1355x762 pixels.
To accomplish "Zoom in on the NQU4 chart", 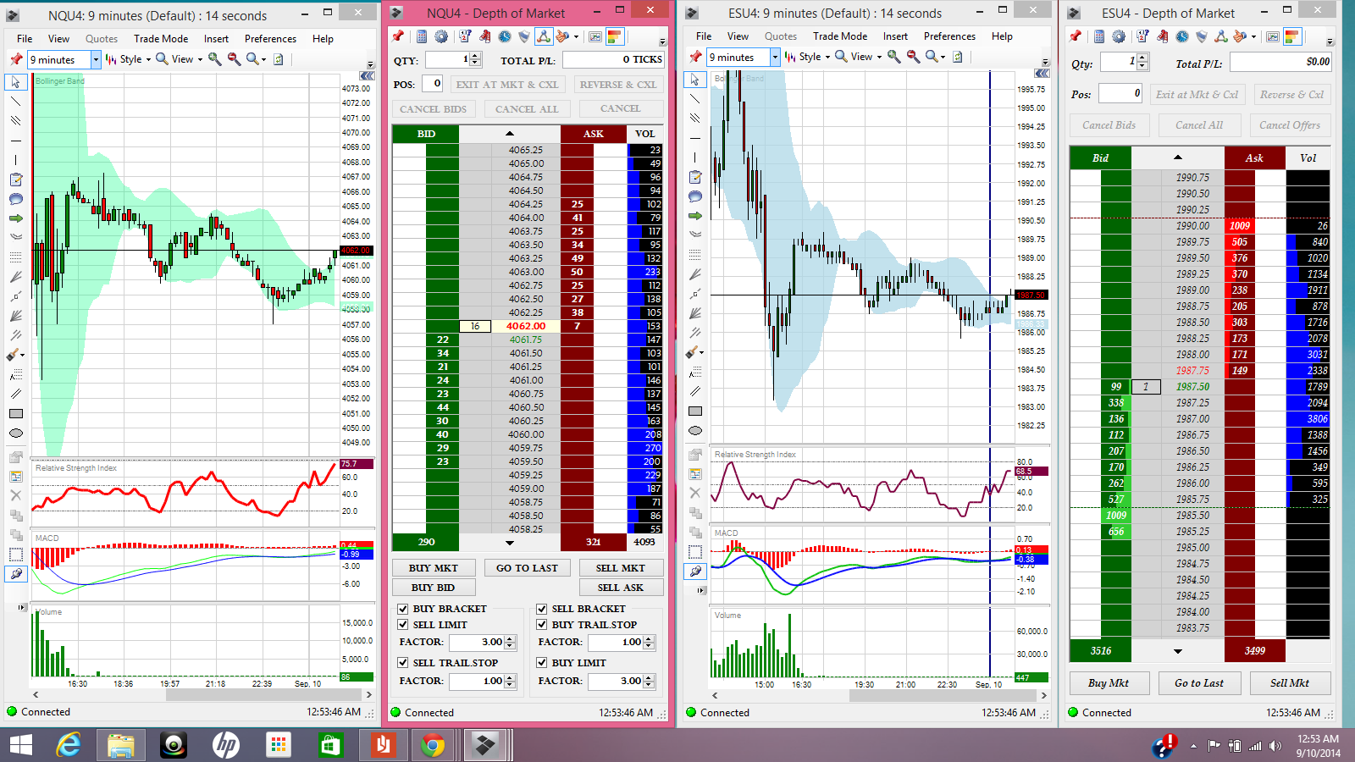I will point(215,59).
